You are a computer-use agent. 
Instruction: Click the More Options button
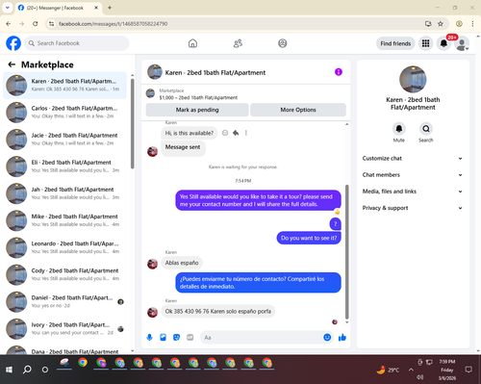[298, 110]
